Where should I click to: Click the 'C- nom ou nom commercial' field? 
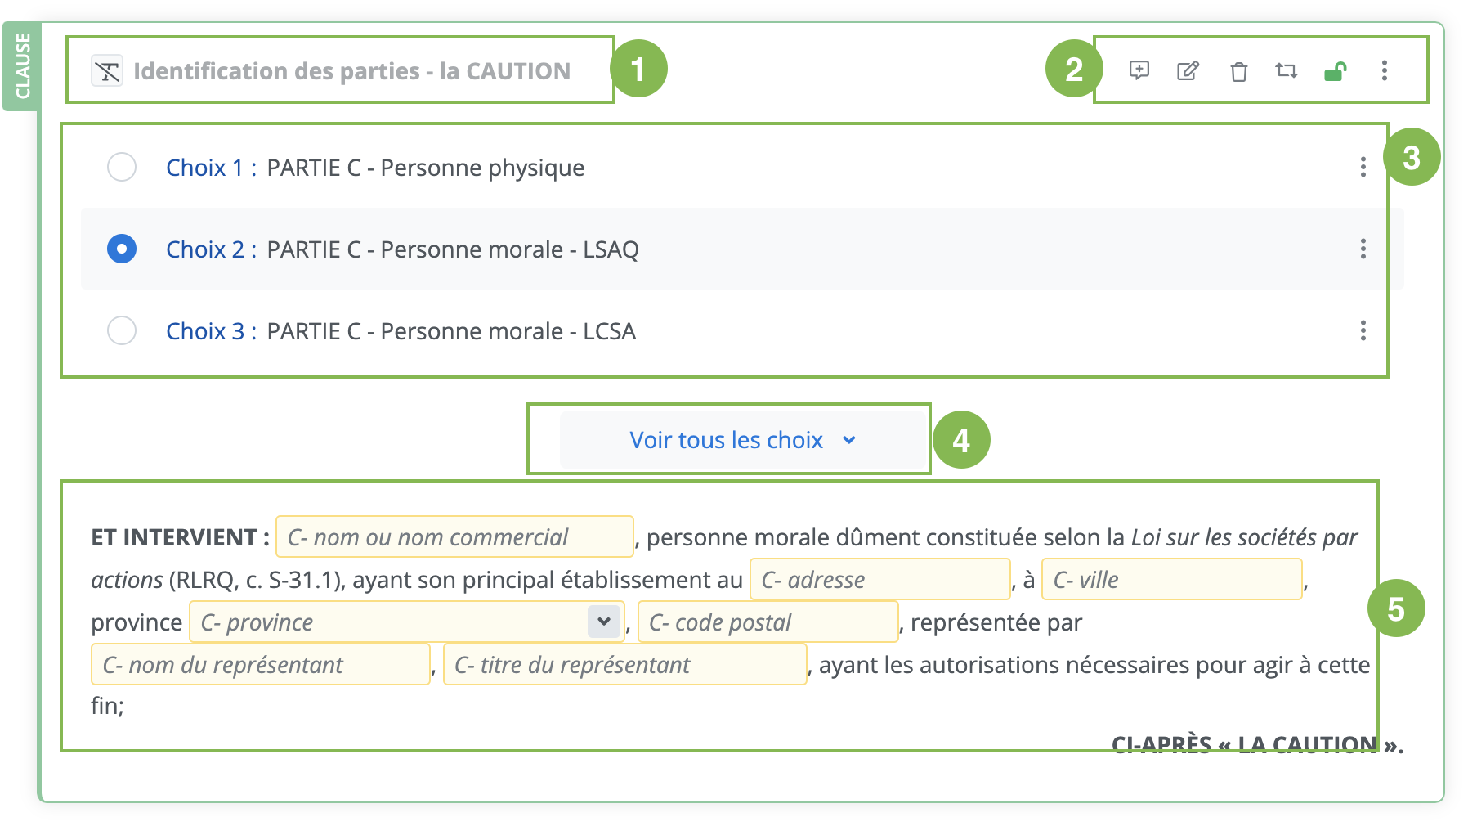[x=454, y=537]
